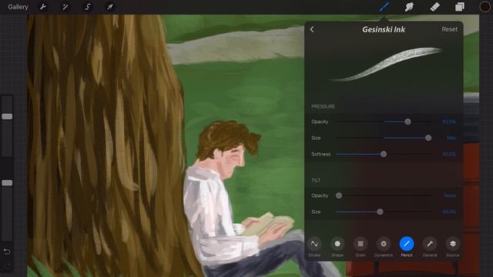Click the brush size sidebar slider handle
Screen dimensions: 493x277
pyautogui.click(x=7, y=116)
